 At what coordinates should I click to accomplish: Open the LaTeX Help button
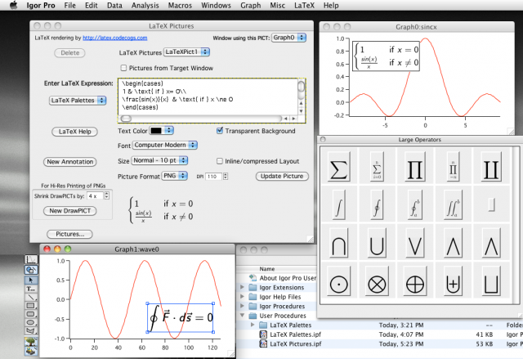(x=74, y=132)
